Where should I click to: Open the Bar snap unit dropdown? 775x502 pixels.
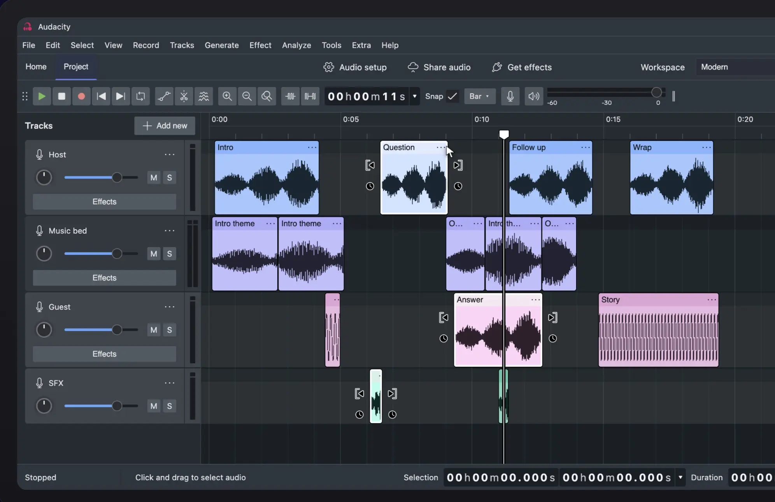click(480, 96)
